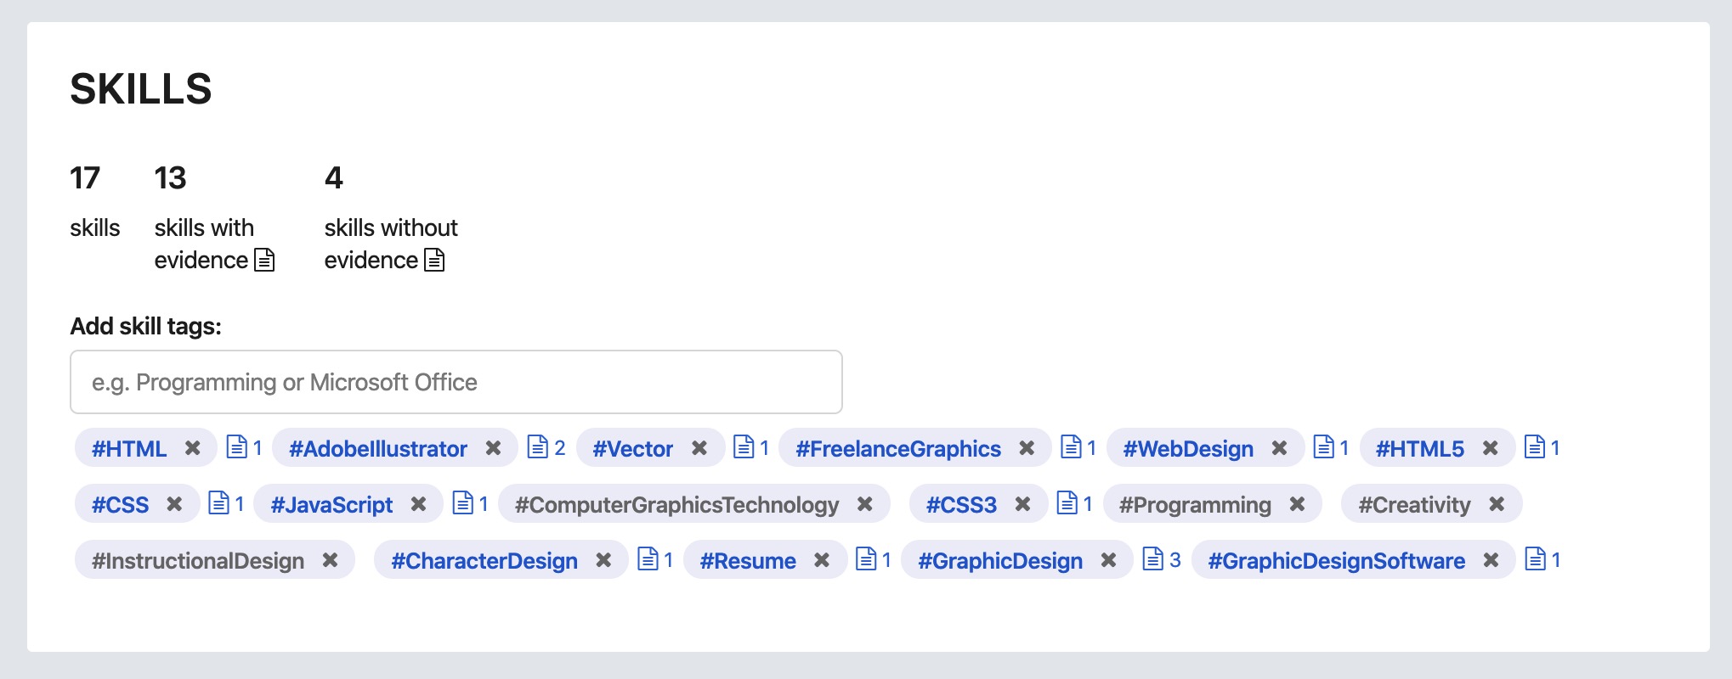Delete the #Programming skill tag
This screenshot has width=1732, height=679.
(1297, 504)
